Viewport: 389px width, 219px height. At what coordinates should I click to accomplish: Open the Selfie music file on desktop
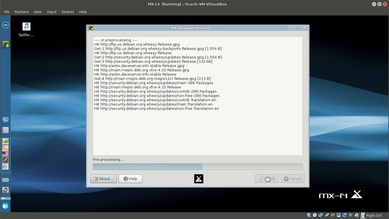26,30
